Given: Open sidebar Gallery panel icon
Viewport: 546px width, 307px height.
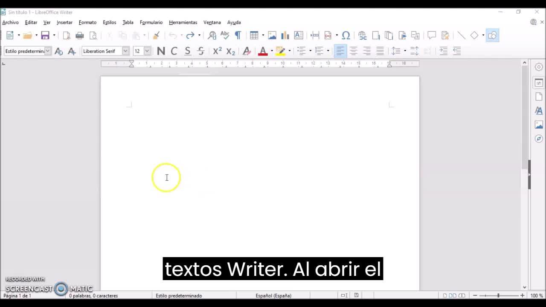Looking at the screenshot, I should (539, 125).
